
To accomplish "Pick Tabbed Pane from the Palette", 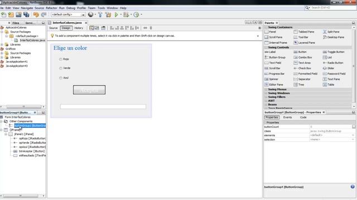I will pos(303,32).
